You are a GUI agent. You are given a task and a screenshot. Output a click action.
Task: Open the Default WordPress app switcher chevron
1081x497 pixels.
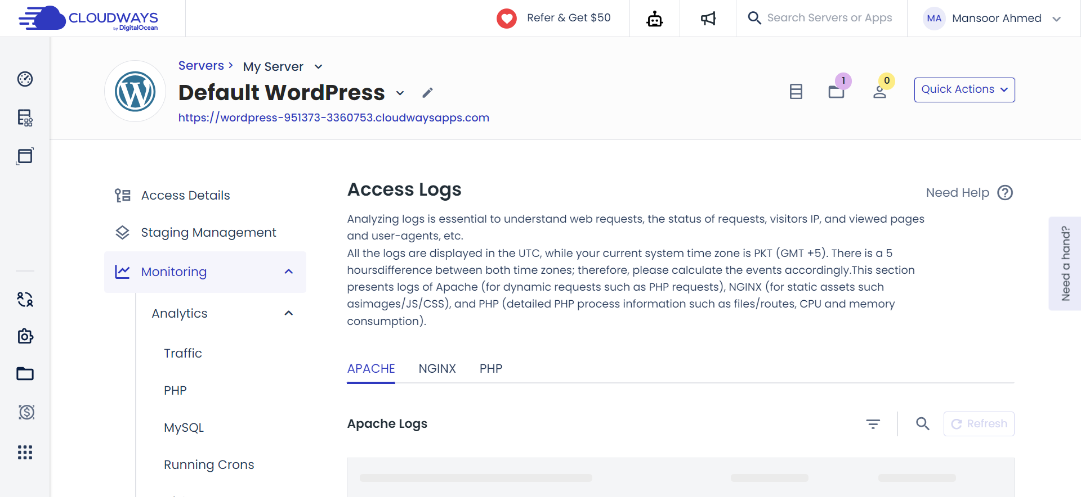[400, 93]
